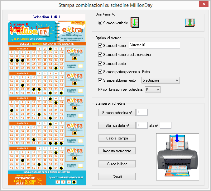This screenshot has height=191, width=211.
Task: Click the Giocata 3 orange label
Action: coord(23,98)
